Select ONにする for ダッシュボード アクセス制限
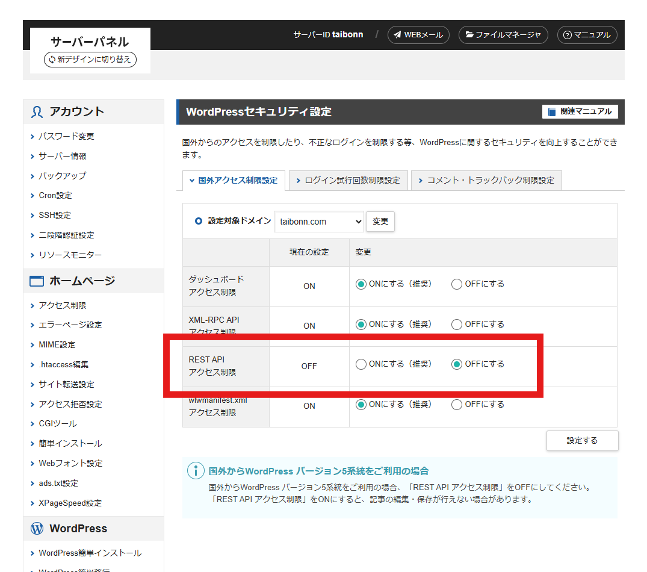The width and height of the screenshot is (647, 572). 361,284
